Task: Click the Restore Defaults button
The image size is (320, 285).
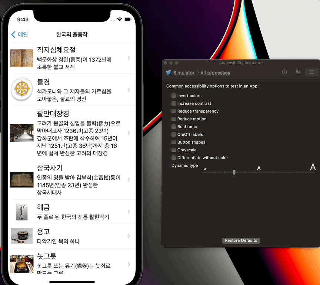Action: [x=241, y=240]
